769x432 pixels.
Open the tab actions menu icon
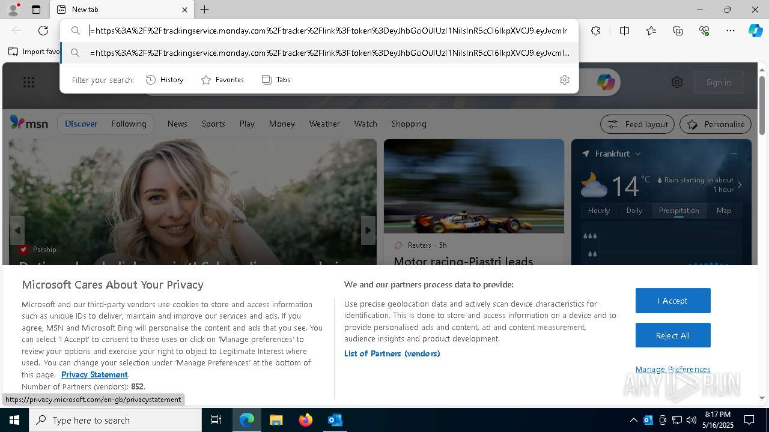[36, 10]
